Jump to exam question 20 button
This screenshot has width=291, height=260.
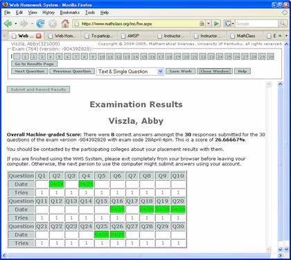pos(186,56)
